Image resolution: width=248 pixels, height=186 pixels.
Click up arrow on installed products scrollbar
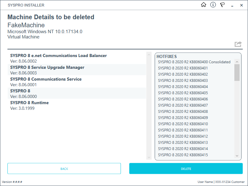tap(149, 55)
